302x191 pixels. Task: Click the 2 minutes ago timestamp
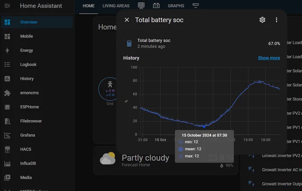(x=151, y=47)
